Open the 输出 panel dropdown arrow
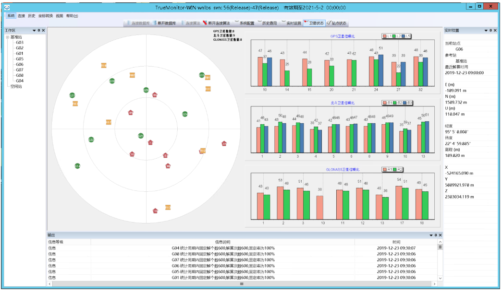The image size is (502, 292). [430, 235]
